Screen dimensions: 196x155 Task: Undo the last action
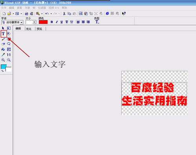point(47,14)
